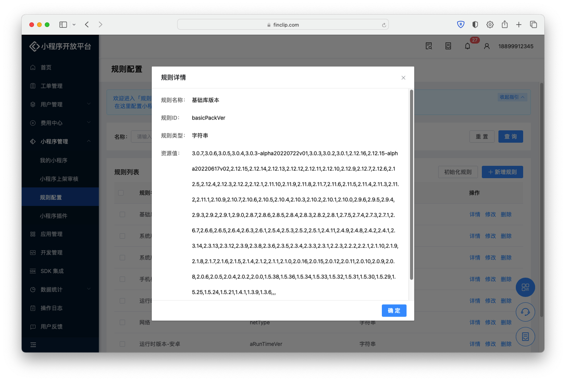The width and height of the screenshot is (566, 381).
Task: Collapse the sidebar using the bottom menu icon
Action: pos(33,345)
